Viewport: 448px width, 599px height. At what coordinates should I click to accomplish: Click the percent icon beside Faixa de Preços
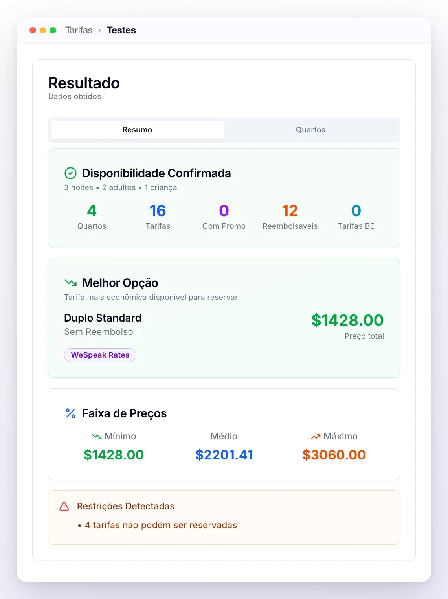(x=71, y=413)
